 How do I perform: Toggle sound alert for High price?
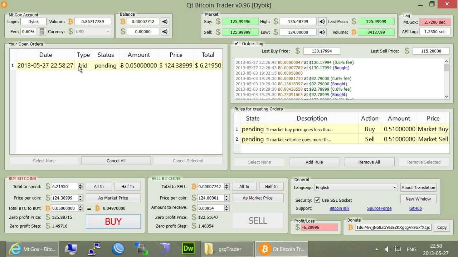[x=322, y=21]
